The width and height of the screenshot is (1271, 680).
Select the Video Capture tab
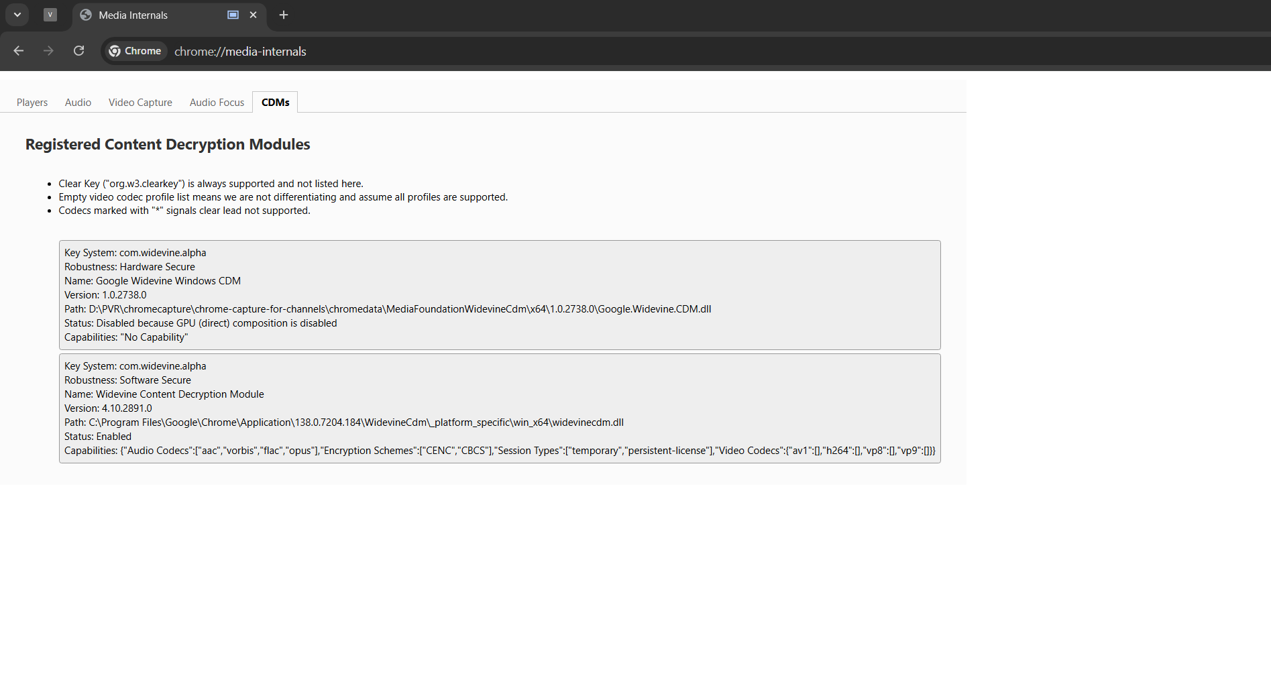[140, 103]
